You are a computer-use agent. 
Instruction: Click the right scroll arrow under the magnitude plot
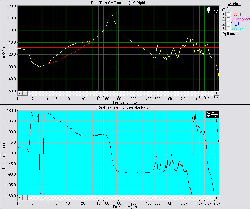coord(217,93)
